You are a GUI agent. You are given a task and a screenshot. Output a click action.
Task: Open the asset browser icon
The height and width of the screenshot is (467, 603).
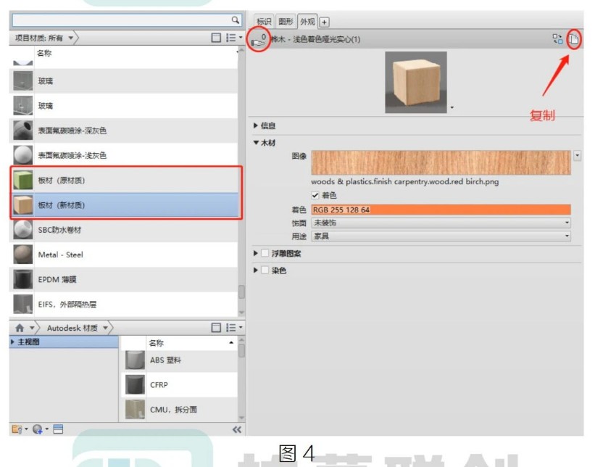[58, 429]
